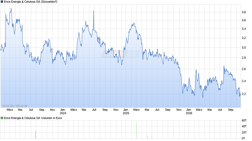Click the 2,8 price axis label
252x141 pixels.
tap(244, 58)
